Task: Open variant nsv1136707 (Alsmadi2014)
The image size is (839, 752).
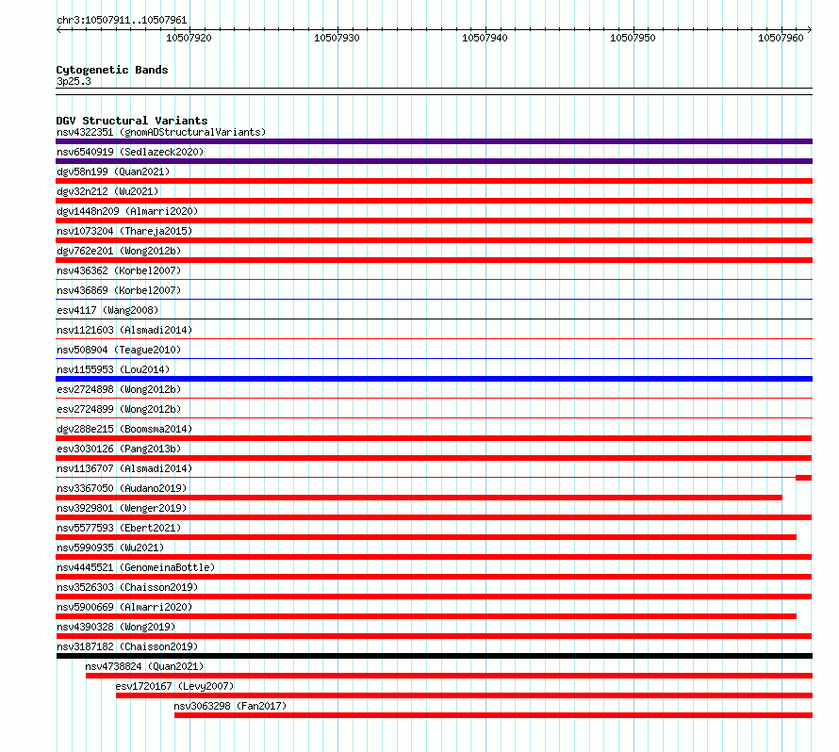Action: (124, 468)
